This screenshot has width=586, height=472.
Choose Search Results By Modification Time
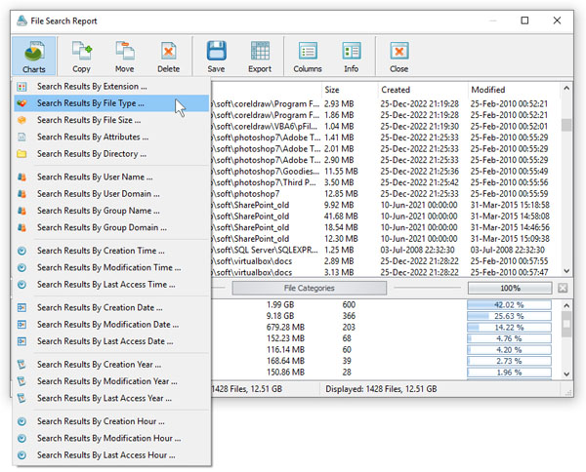coord(111,267)
